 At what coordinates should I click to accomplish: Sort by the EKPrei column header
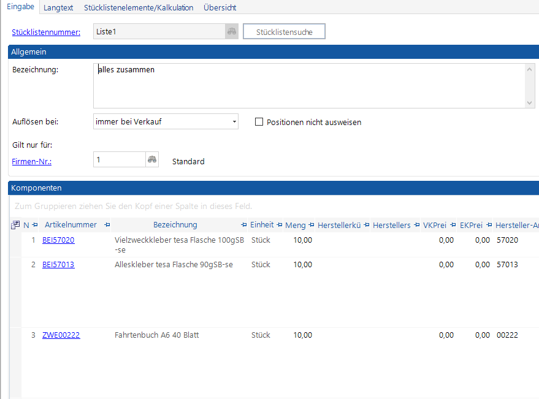(471, 226)
